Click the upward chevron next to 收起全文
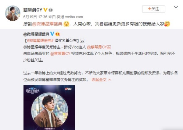This screenshot has width=183, height=130. point(109,80)
